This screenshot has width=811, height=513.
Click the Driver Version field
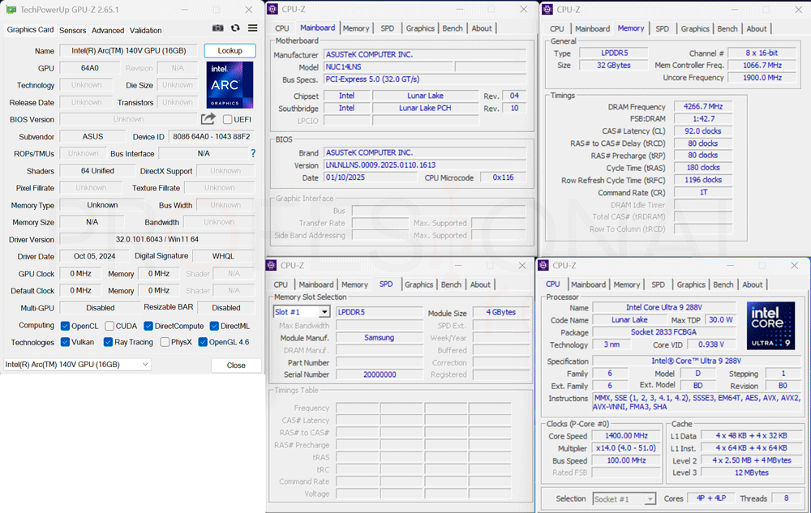(x=157, y=239)
